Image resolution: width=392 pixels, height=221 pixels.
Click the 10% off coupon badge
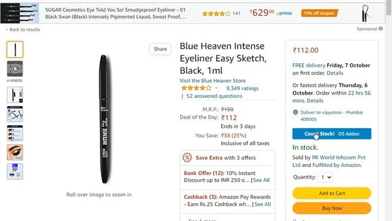click(320, 13)
